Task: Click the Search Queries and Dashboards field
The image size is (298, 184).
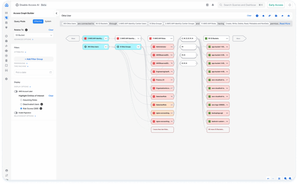Action: 241,5
